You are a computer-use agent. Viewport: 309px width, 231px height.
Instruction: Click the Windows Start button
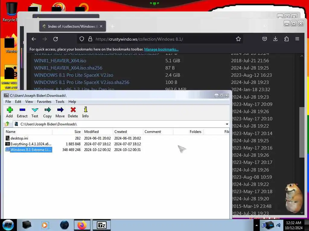[8, 225]
